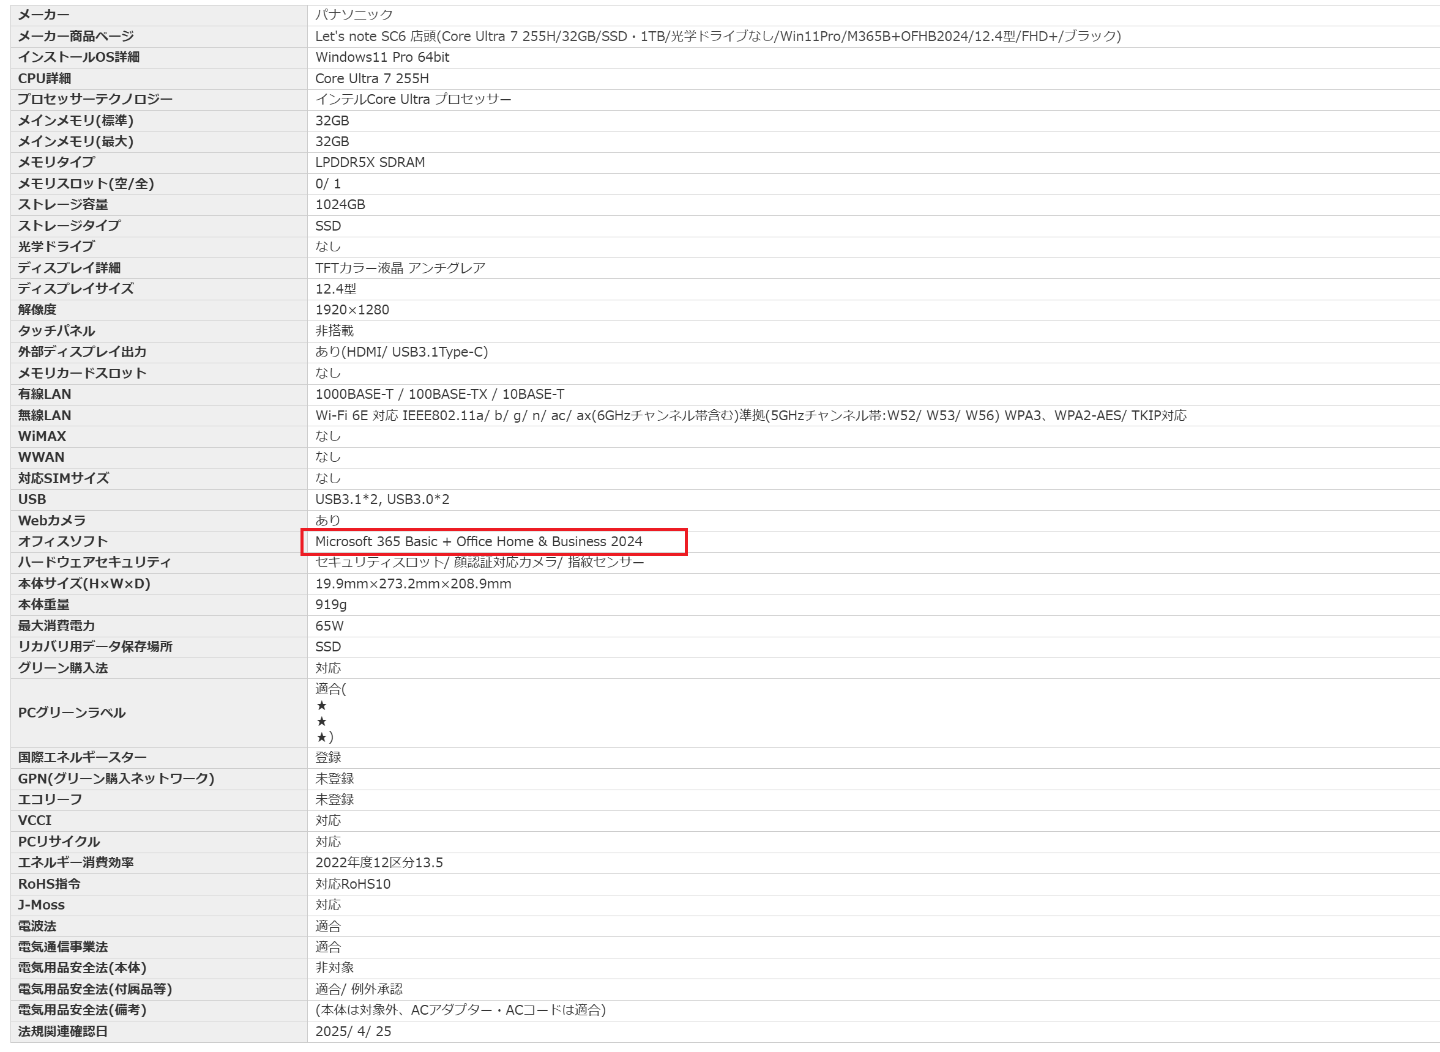Click the エネルギー消費効率 2022年度 value
Screen dimensions: 1440x1052
(378, 862)
